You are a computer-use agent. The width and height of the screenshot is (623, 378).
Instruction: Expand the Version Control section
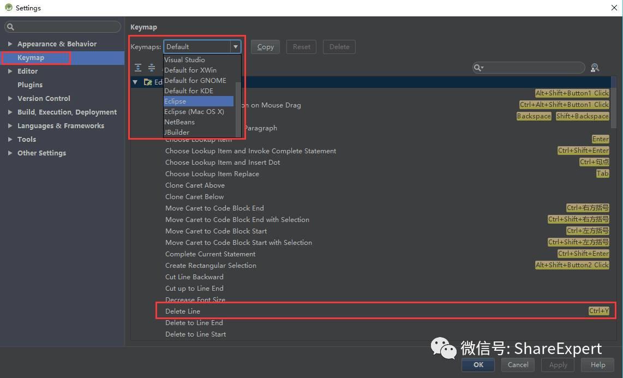click(10, 99)
